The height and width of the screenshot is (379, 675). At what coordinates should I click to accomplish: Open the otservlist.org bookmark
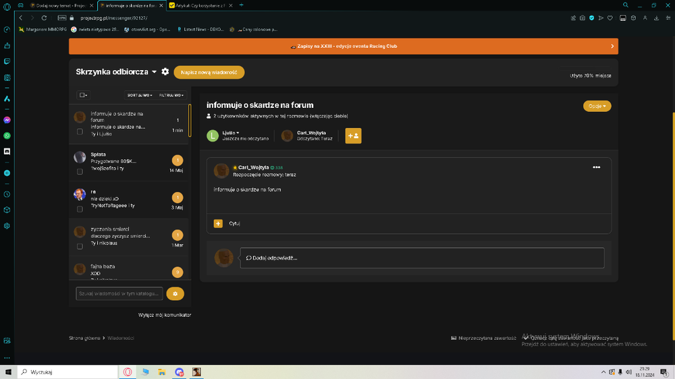click(x=147, y=29)
